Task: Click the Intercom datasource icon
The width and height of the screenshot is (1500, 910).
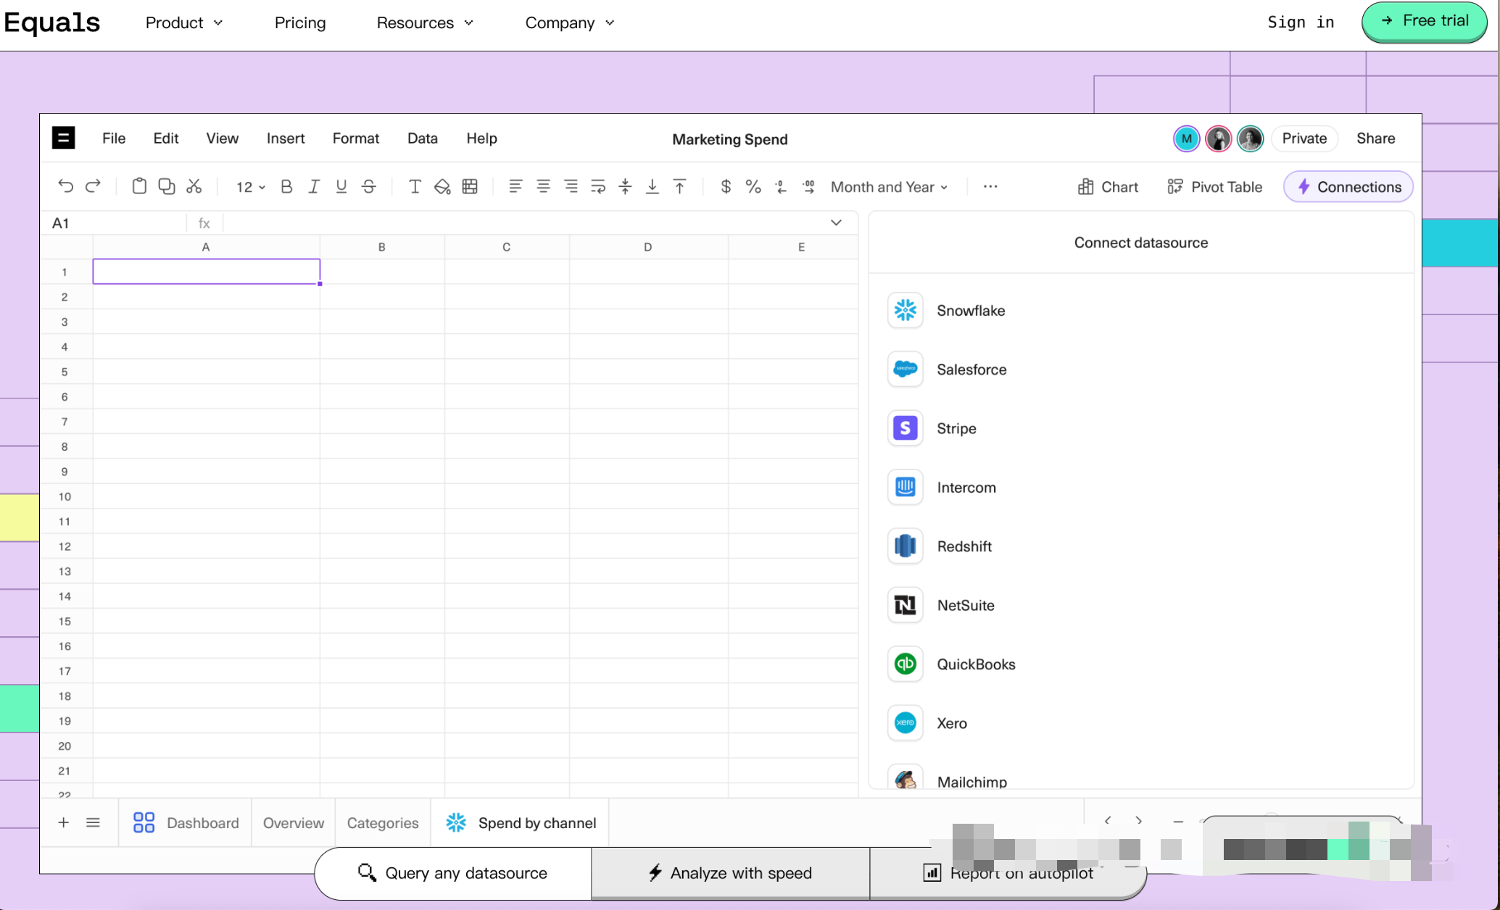Action: (x=906, y=487)
